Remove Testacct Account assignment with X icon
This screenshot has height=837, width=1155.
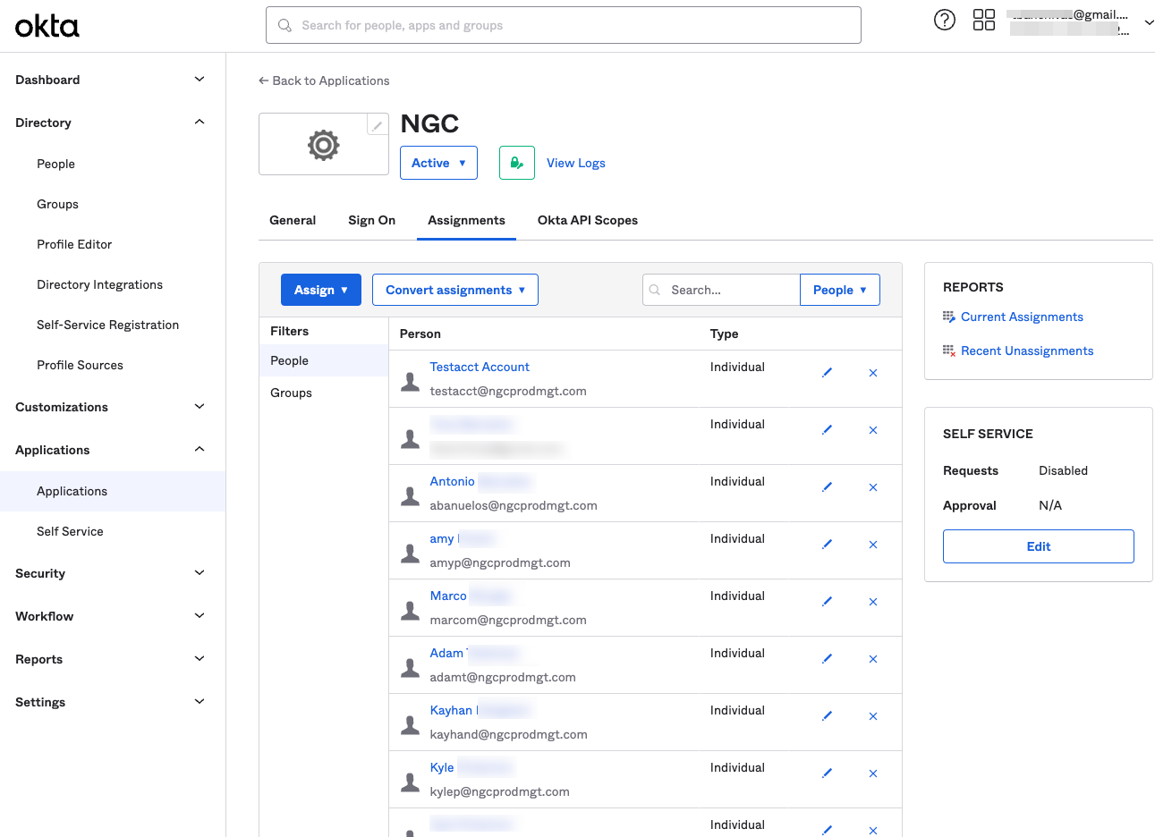[872, 373]
